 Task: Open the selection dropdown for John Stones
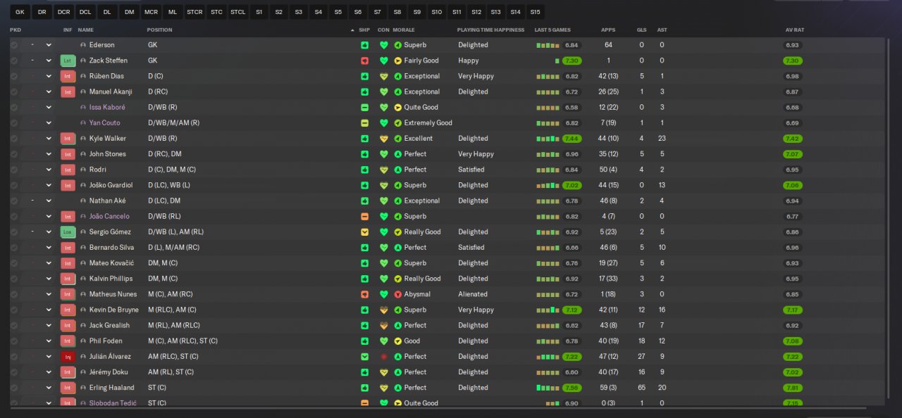(x=49, y=154)
